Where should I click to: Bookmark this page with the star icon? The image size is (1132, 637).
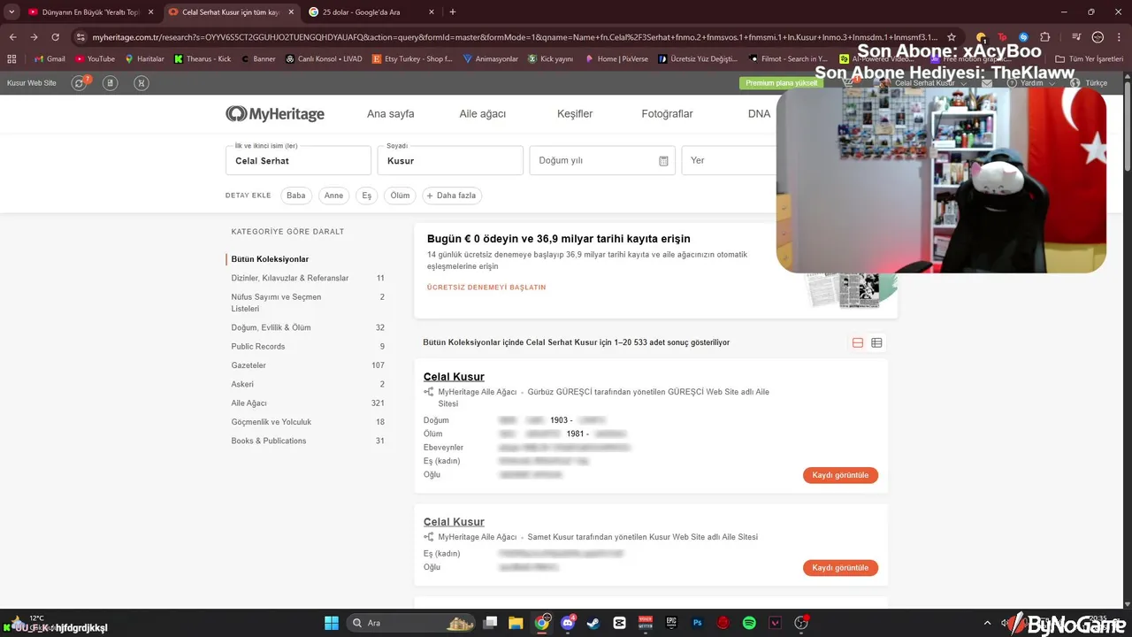(952, 37)
